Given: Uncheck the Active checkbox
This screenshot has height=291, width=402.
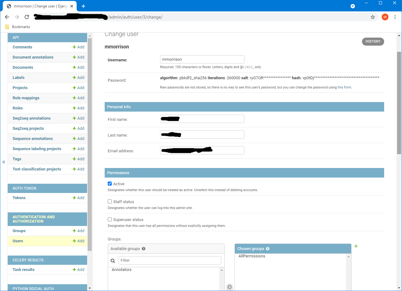Looking at the screenshot, I should (110, 183).
